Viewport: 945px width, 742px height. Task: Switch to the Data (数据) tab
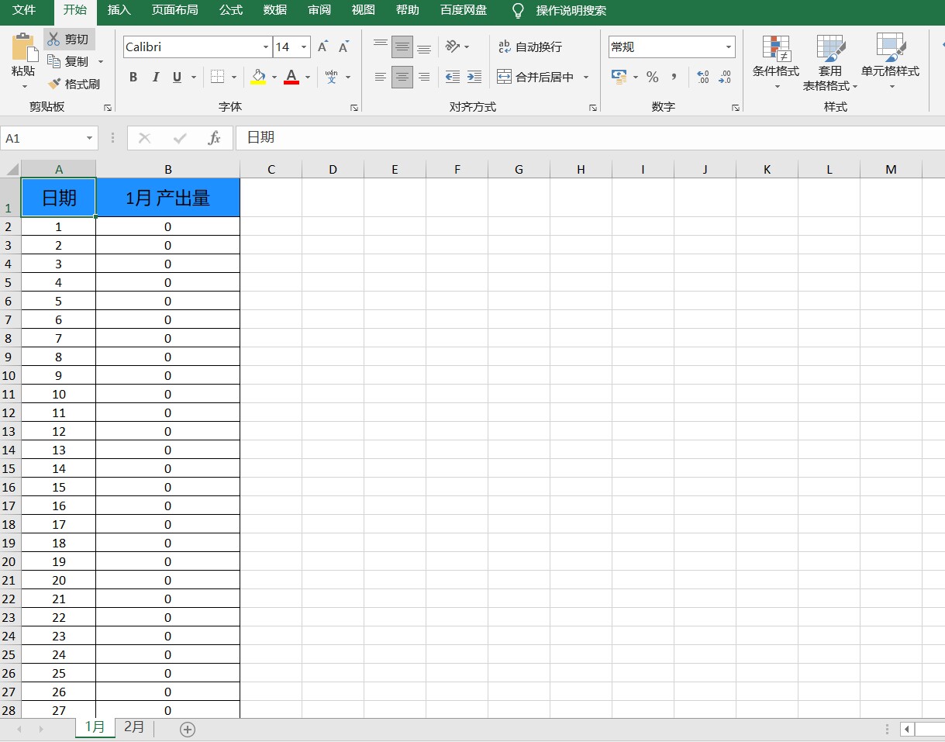pyautogui.click(x=275, y=11)
